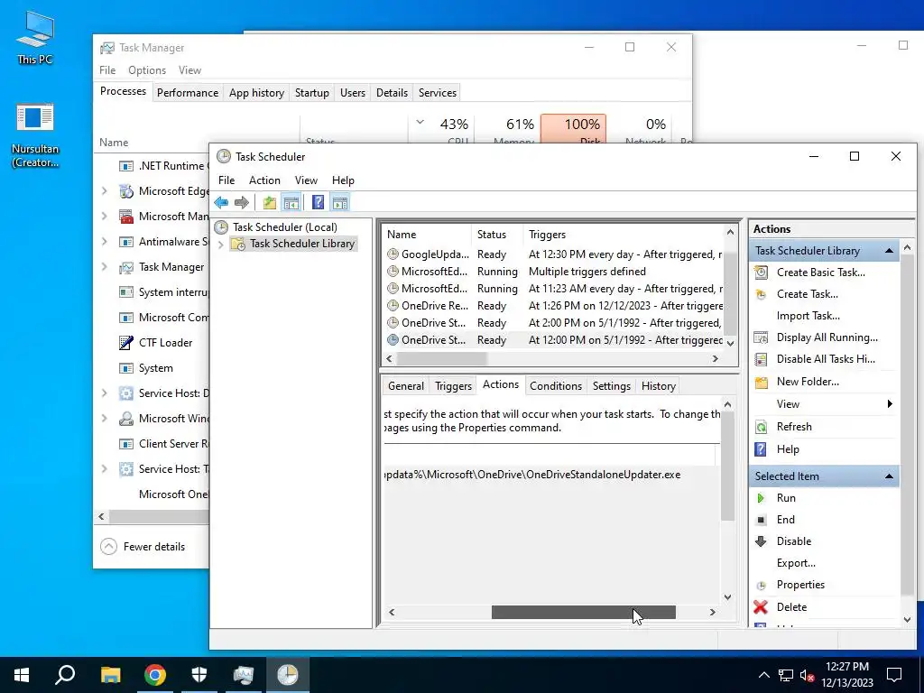Click Fewer details in Task Manager
The width and height of the screenshot is (924, 693).
[143, 547]
